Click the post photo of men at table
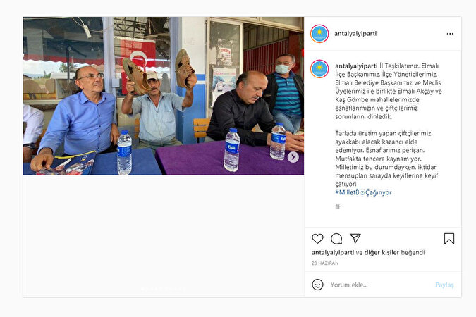 coord(164,96)
